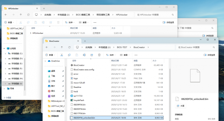This screenshot has height=121, width=224.
Task: Click BIOS 编辑工具 in HPUnlocker breadcrumb
Action: (83, 15)
